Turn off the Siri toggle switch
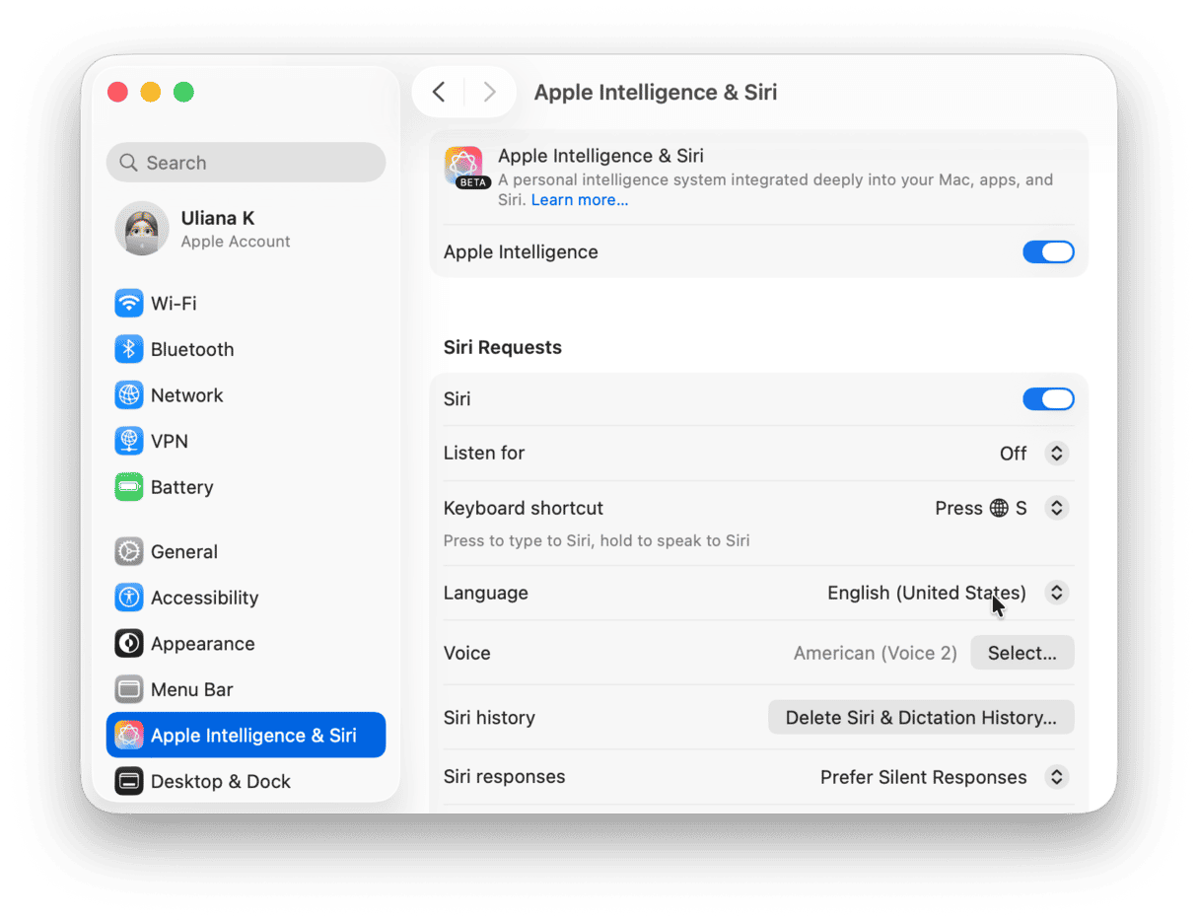This screenshot has height=920, width=1198. pos(1047,399)
